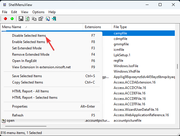Screen dimensions: 180x136
Task: Open the File menu
Action: tap(5, 12)
